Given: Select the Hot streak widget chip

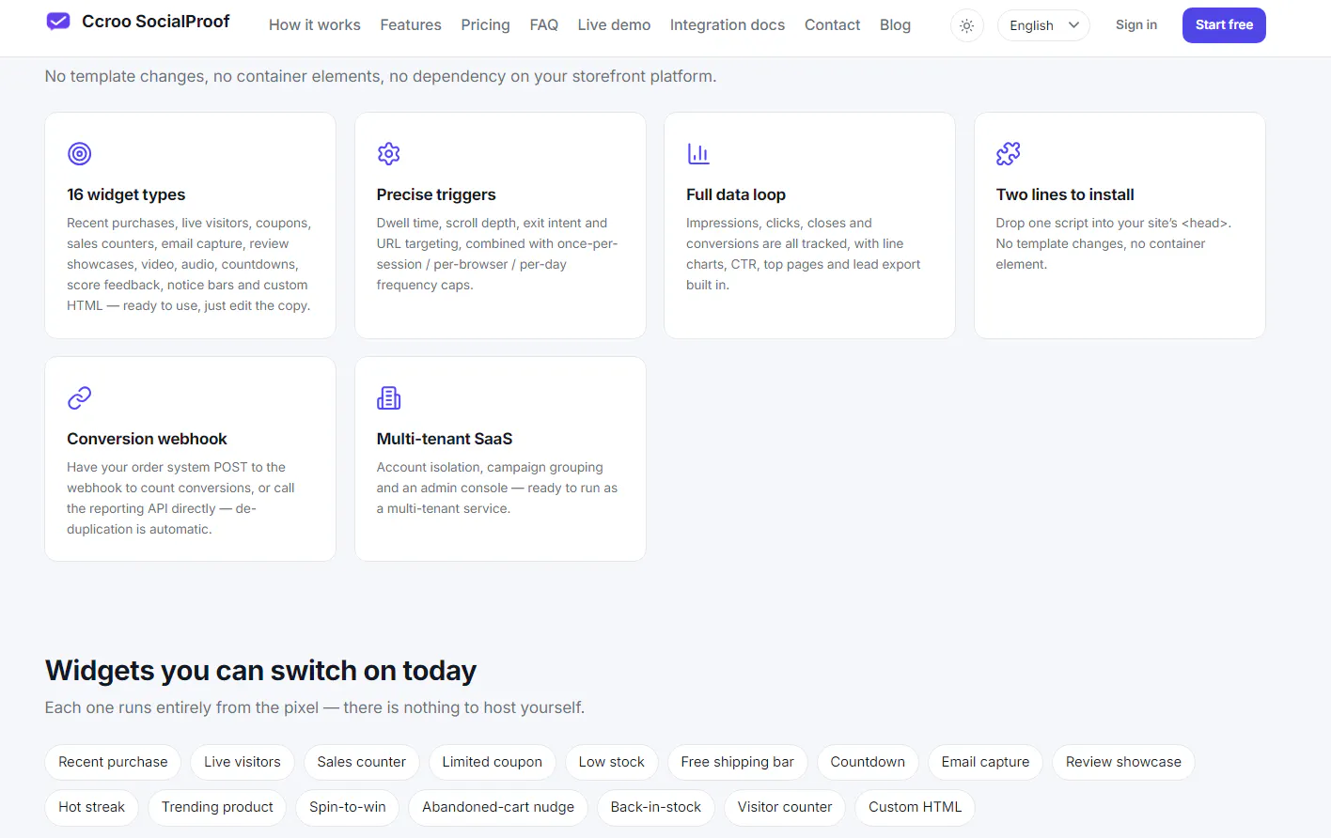Looking at the screenshot, I should point(92,807).
